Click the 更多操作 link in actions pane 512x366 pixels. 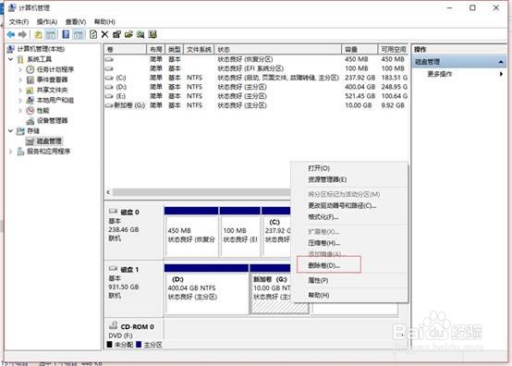pos(440,74)
